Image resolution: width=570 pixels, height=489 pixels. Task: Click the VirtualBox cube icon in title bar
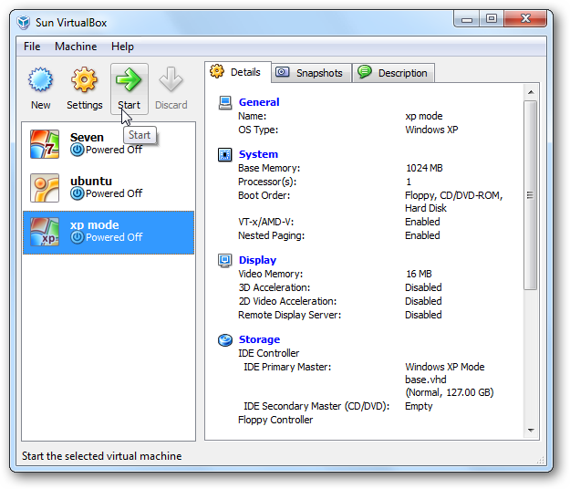(24, 23)
